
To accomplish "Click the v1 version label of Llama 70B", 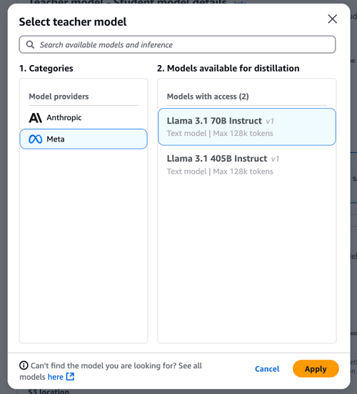I will pyautogui.click(x=270, y=122).
